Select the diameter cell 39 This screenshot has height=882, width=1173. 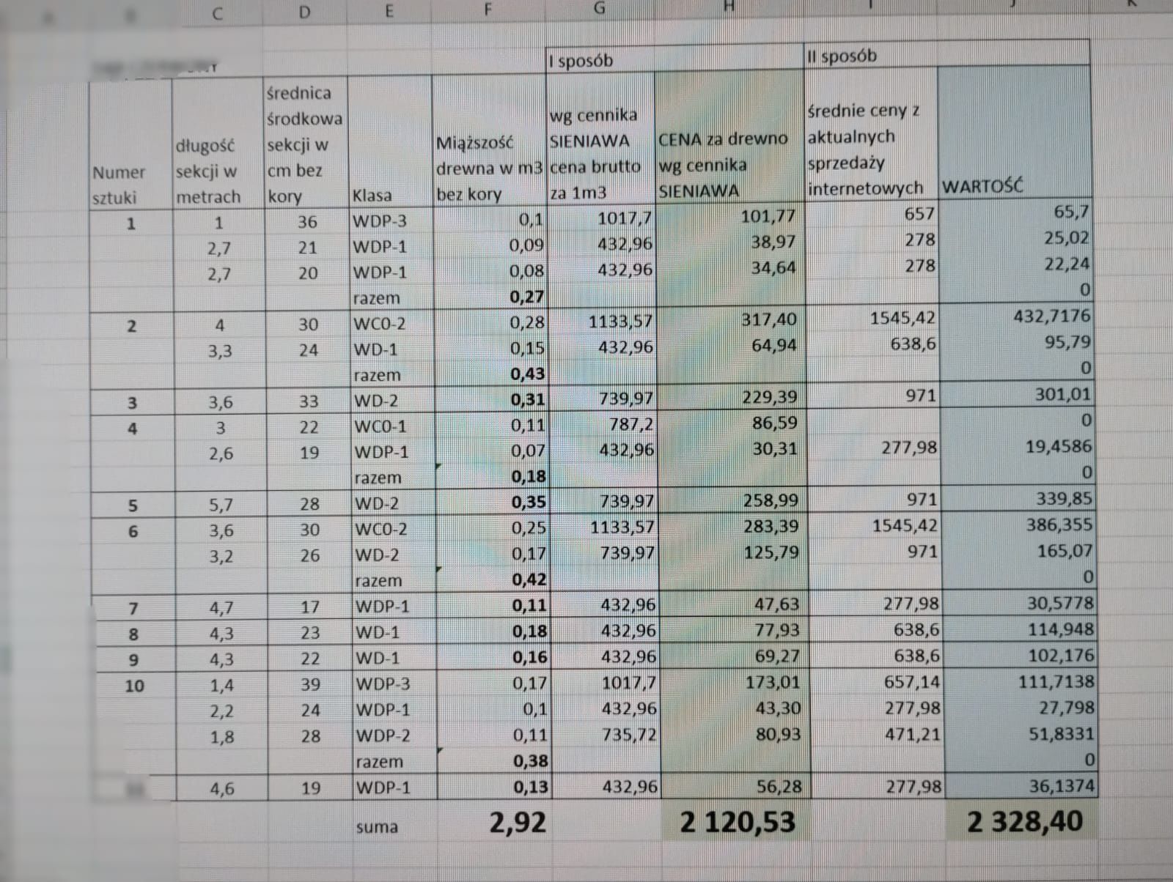point(311,684)
